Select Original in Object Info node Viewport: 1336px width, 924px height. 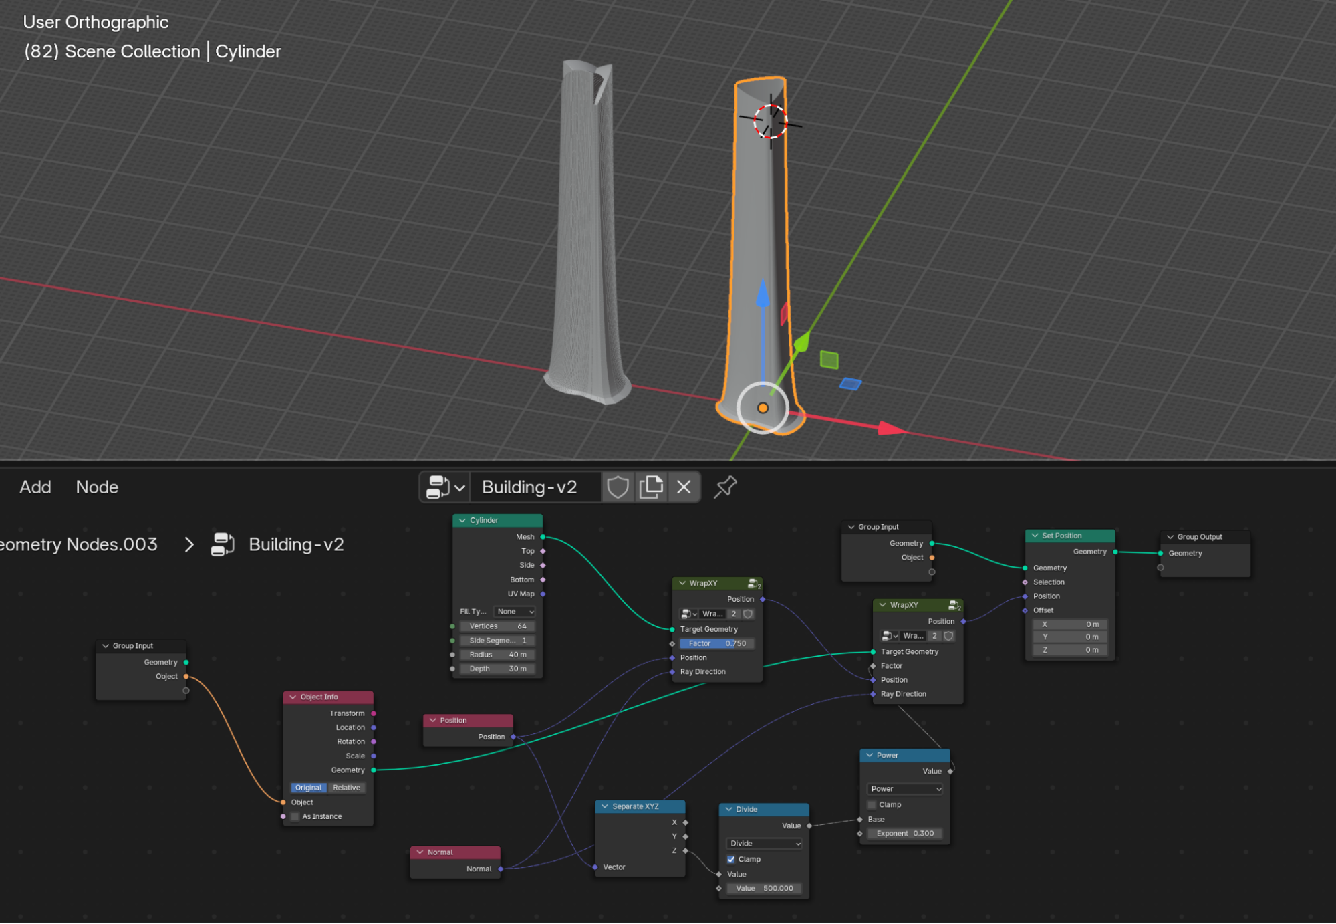[x=308, y=788]
